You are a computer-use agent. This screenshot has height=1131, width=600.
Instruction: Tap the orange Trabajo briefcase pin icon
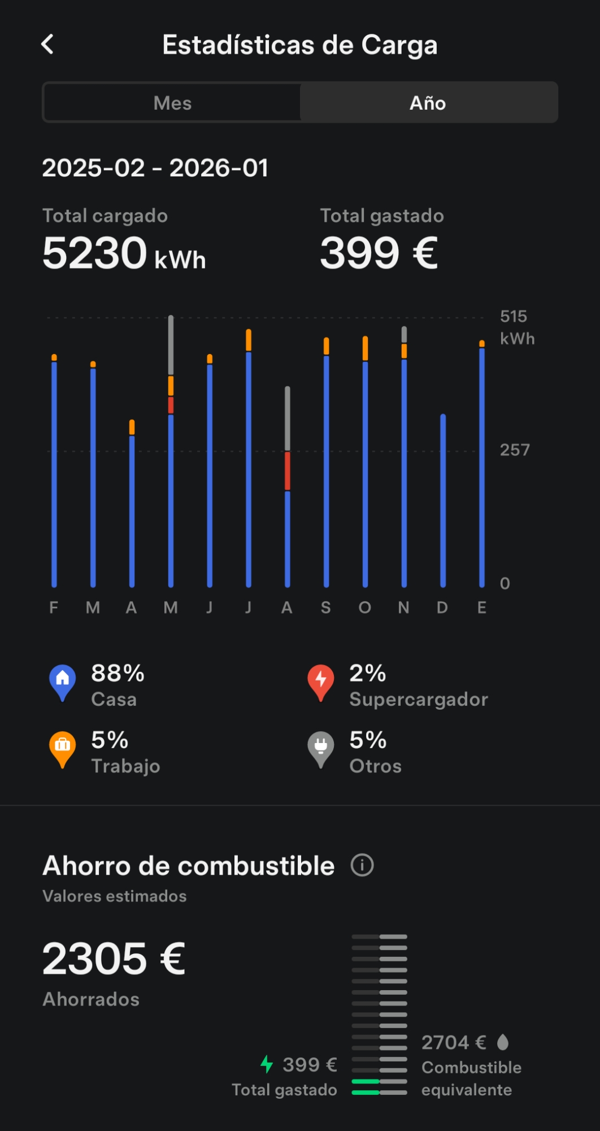[x=63, y=748]
